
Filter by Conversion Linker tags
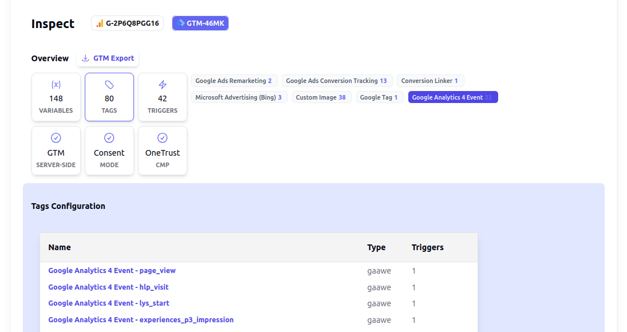point(430,81)
